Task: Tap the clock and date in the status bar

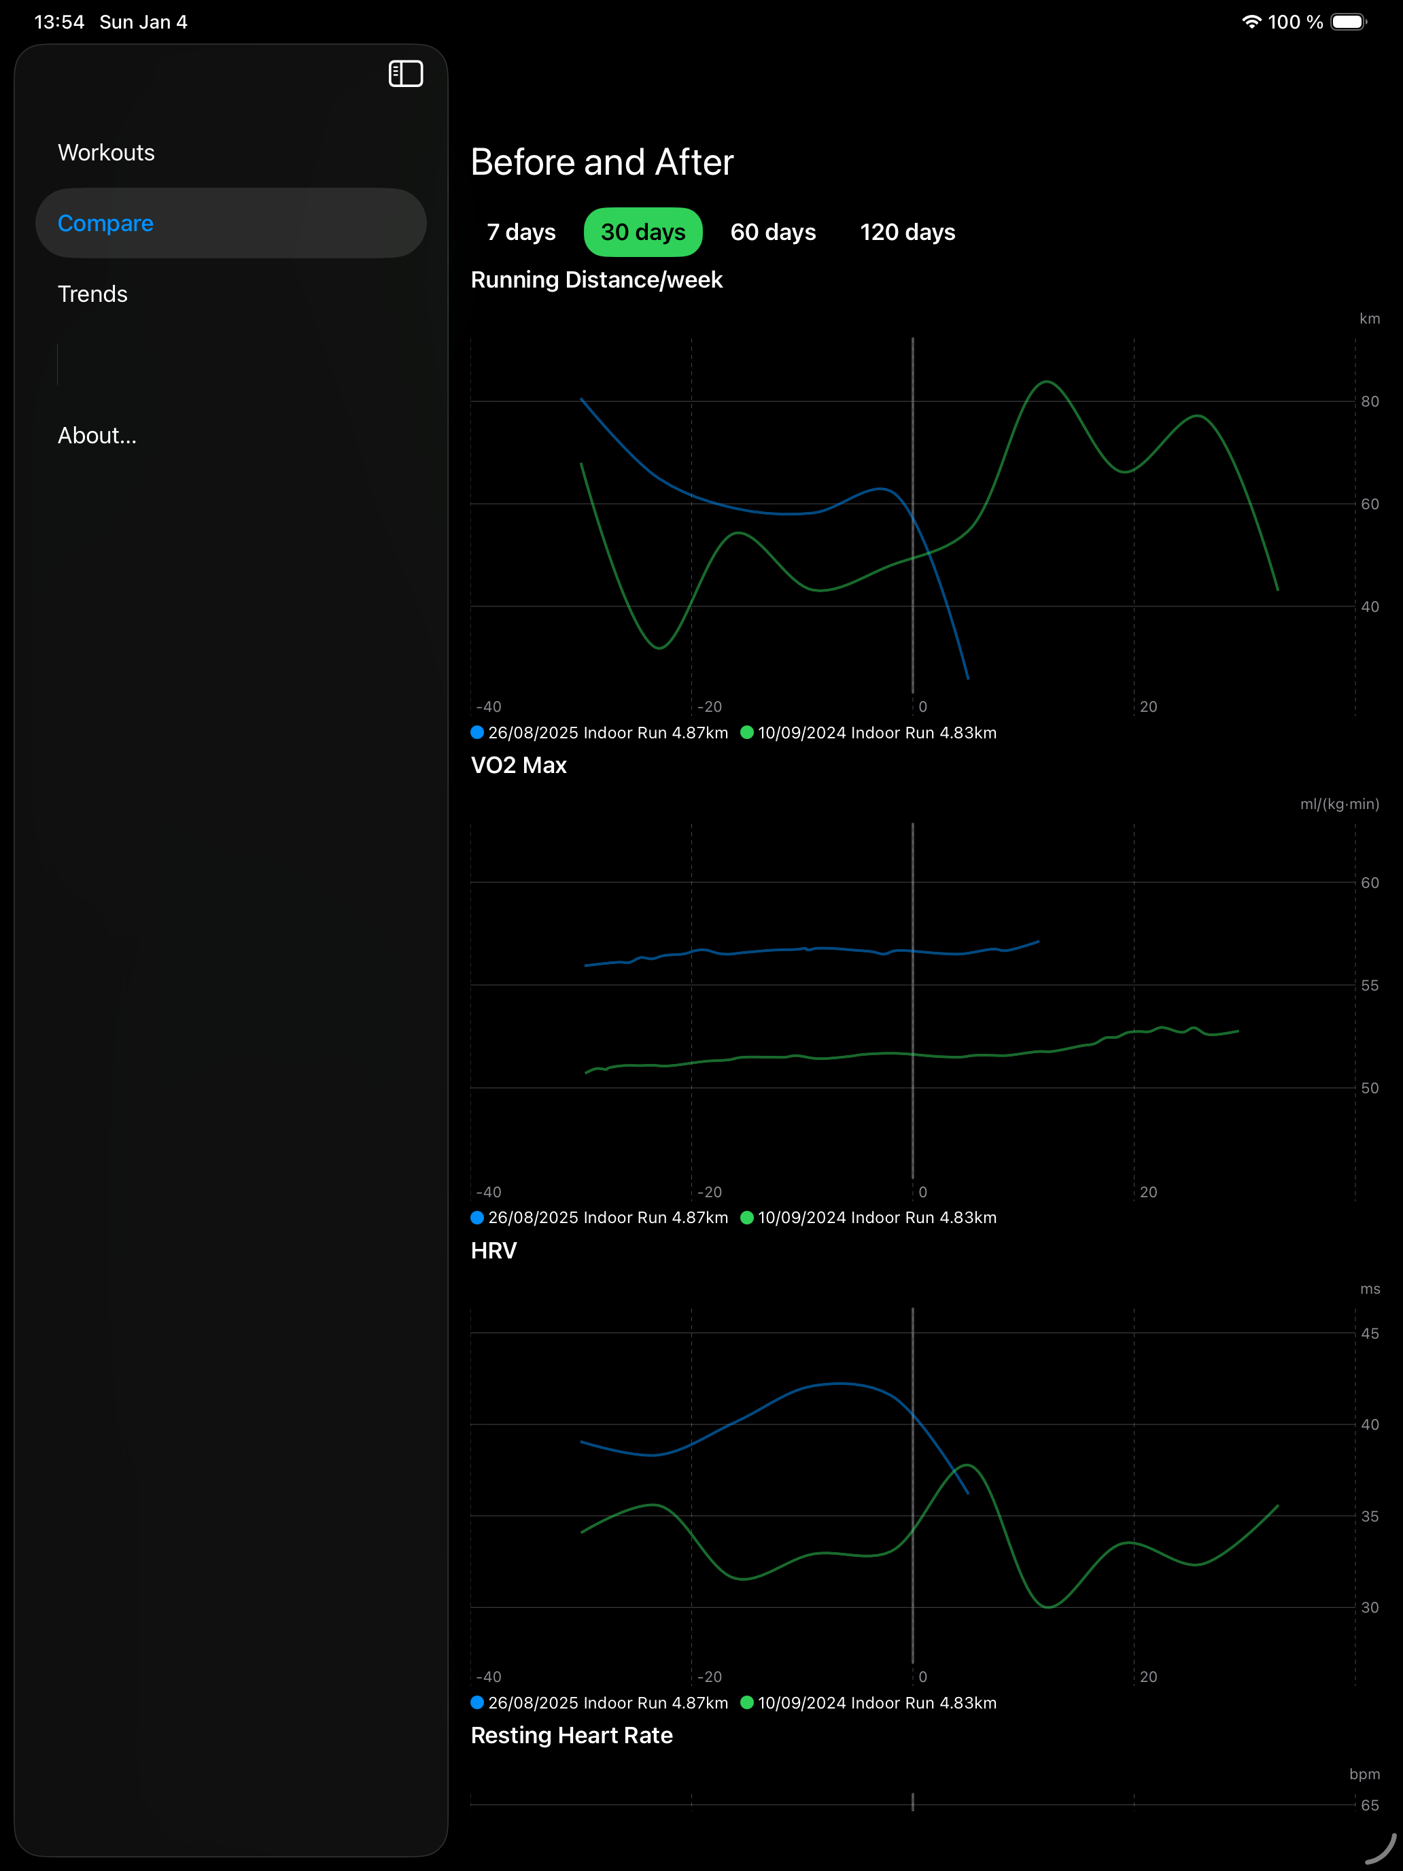Action: (111, 22)
